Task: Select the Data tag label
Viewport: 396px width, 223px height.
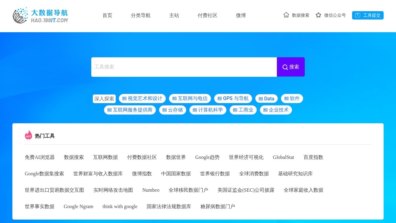Action: click(266, 99)
